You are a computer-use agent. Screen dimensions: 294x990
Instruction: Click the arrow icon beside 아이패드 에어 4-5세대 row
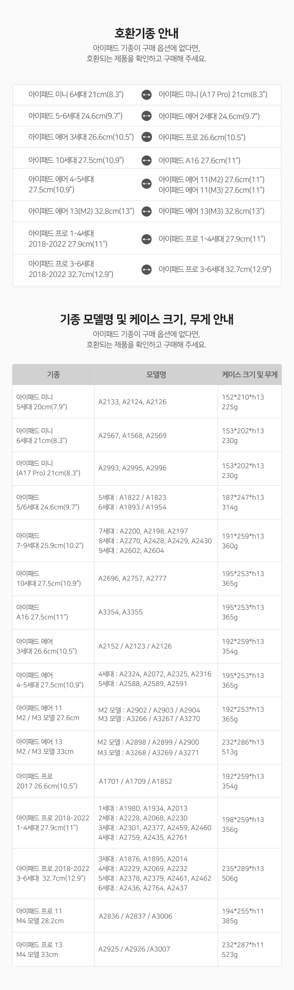click(x=146, y=184)
